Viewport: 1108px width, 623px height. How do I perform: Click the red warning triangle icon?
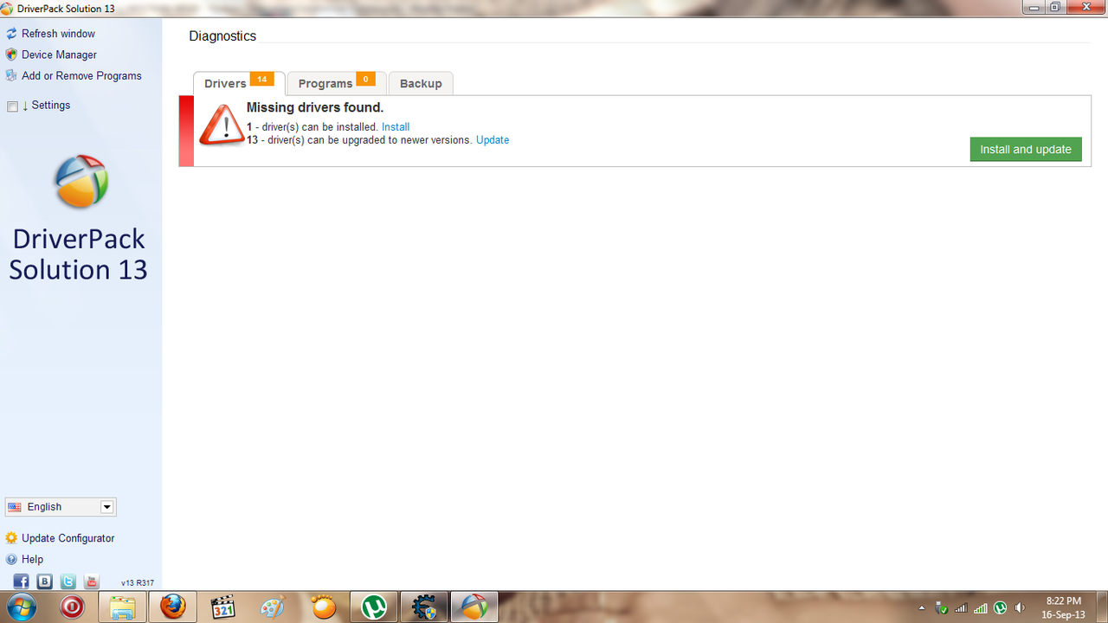222,125
